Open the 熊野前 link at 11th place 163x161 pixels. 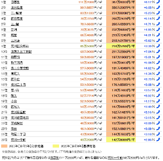(15, 57)
